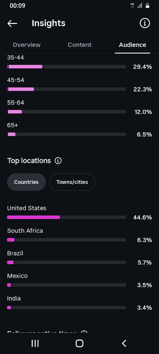Screen dimensions: 159x354
Task: Select the Countries filter chip
Action: (x=26, y=182)
